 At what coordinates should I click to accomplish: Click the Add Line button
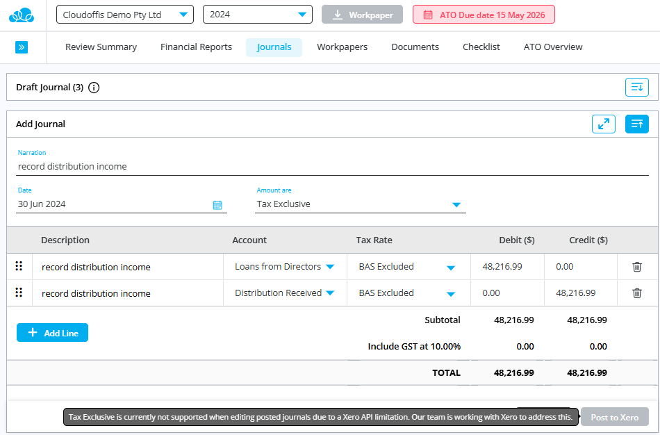coord(52,333)
